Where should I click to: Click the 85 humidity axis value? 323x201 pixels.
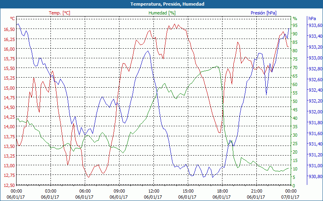click(295, 42)
